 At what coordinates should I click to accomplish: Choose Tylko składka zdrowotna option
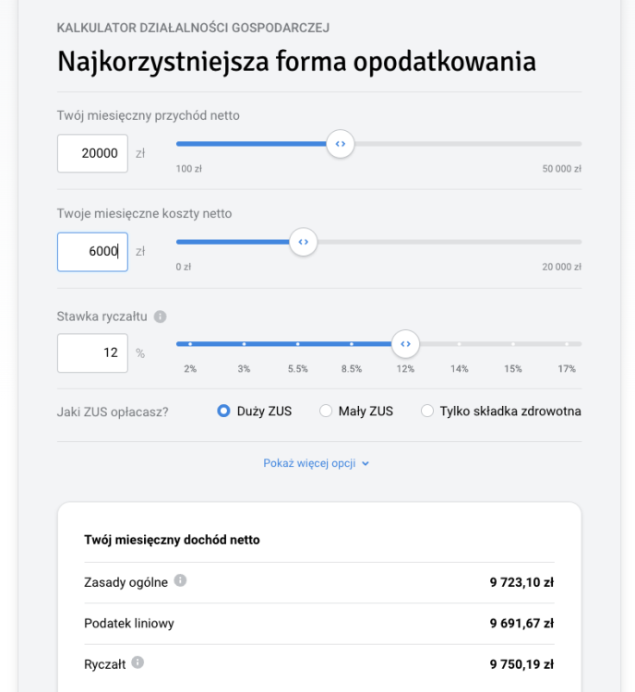427,412
